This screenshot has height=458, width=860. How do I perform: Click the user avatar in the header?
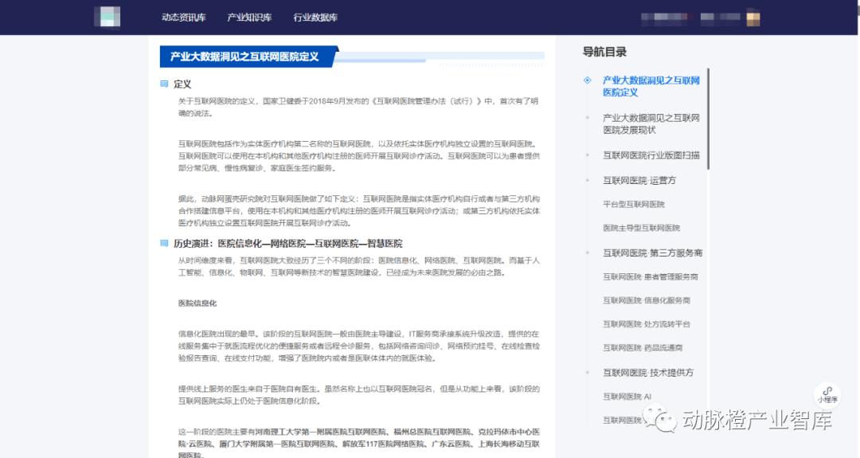coord(753,17)
